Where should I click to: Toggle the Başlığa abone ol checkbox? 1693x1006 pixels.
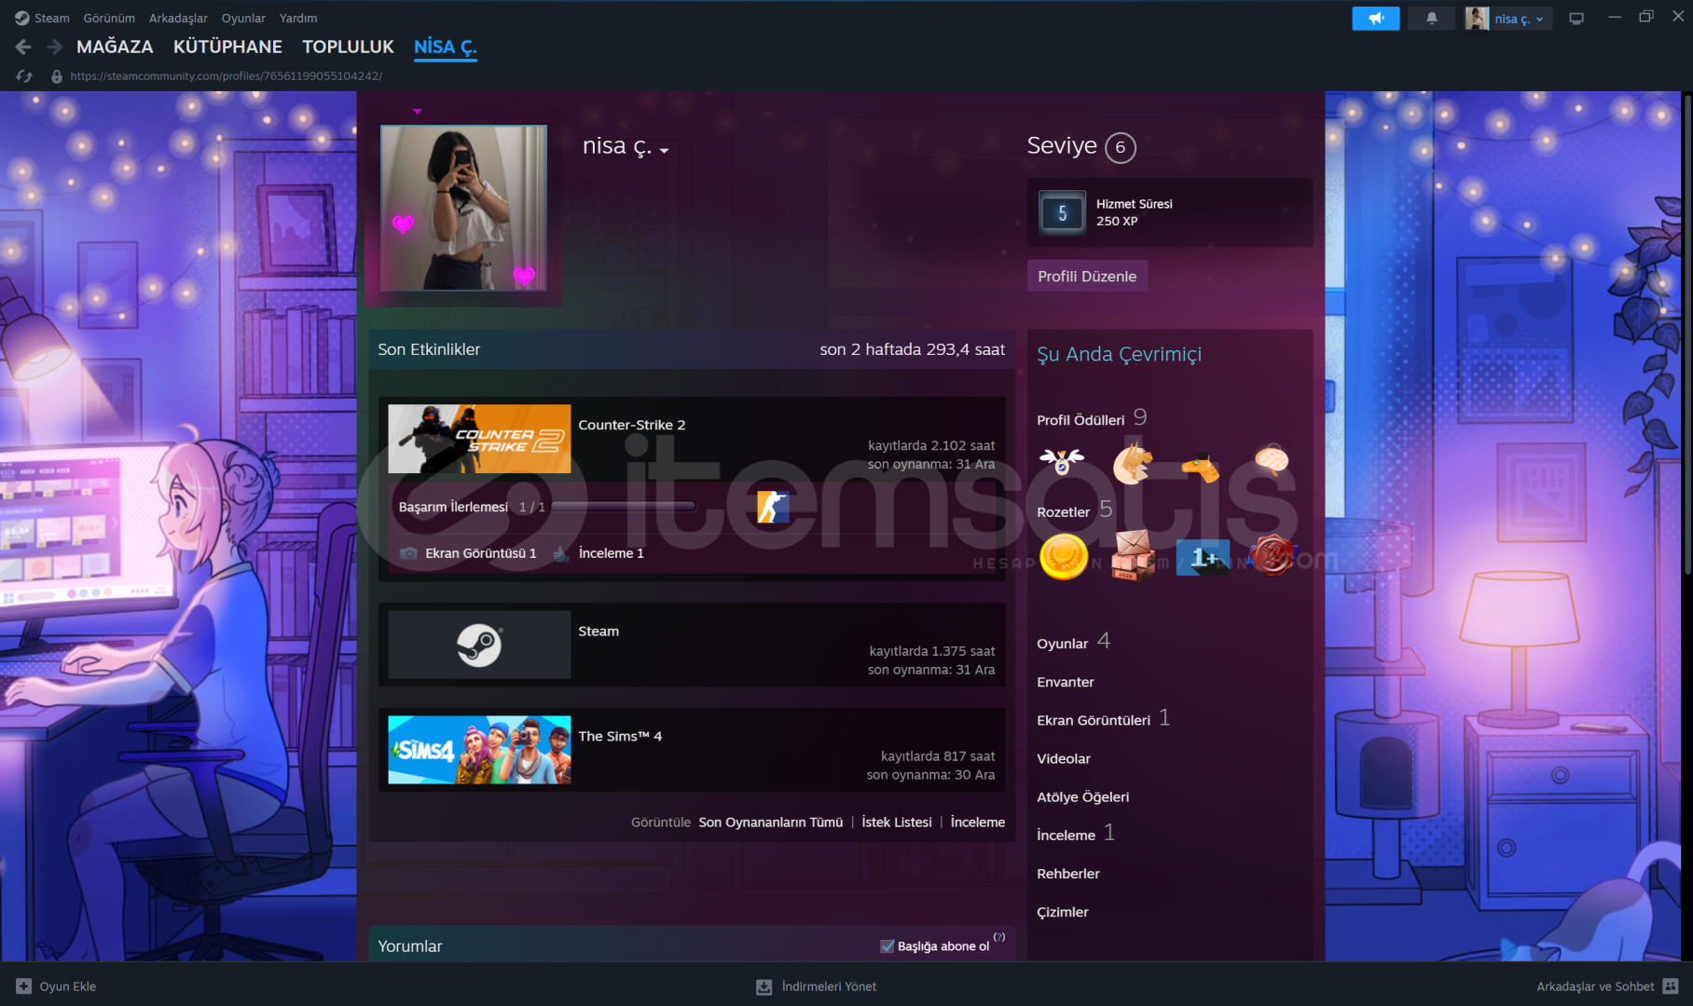(x=888, y=946)
